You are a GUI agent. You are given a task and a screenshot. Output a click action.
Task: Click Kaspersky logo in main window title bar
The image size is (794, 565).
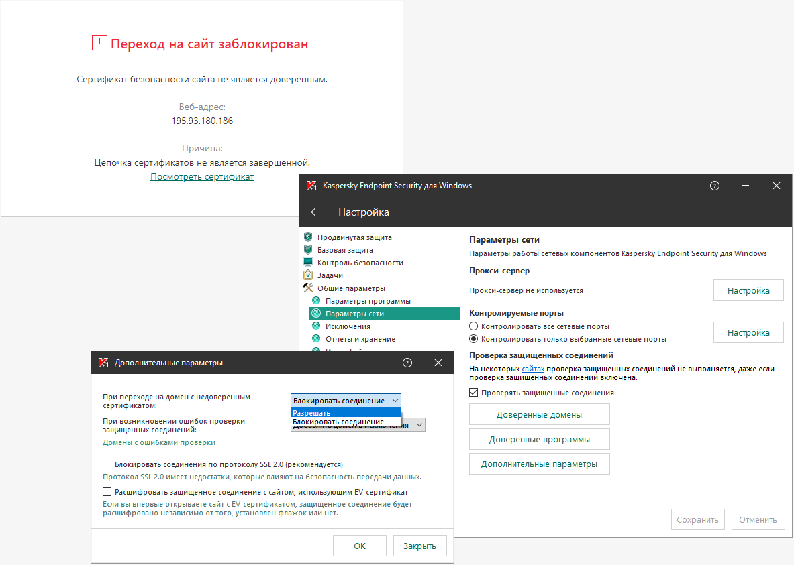[311, 186]
